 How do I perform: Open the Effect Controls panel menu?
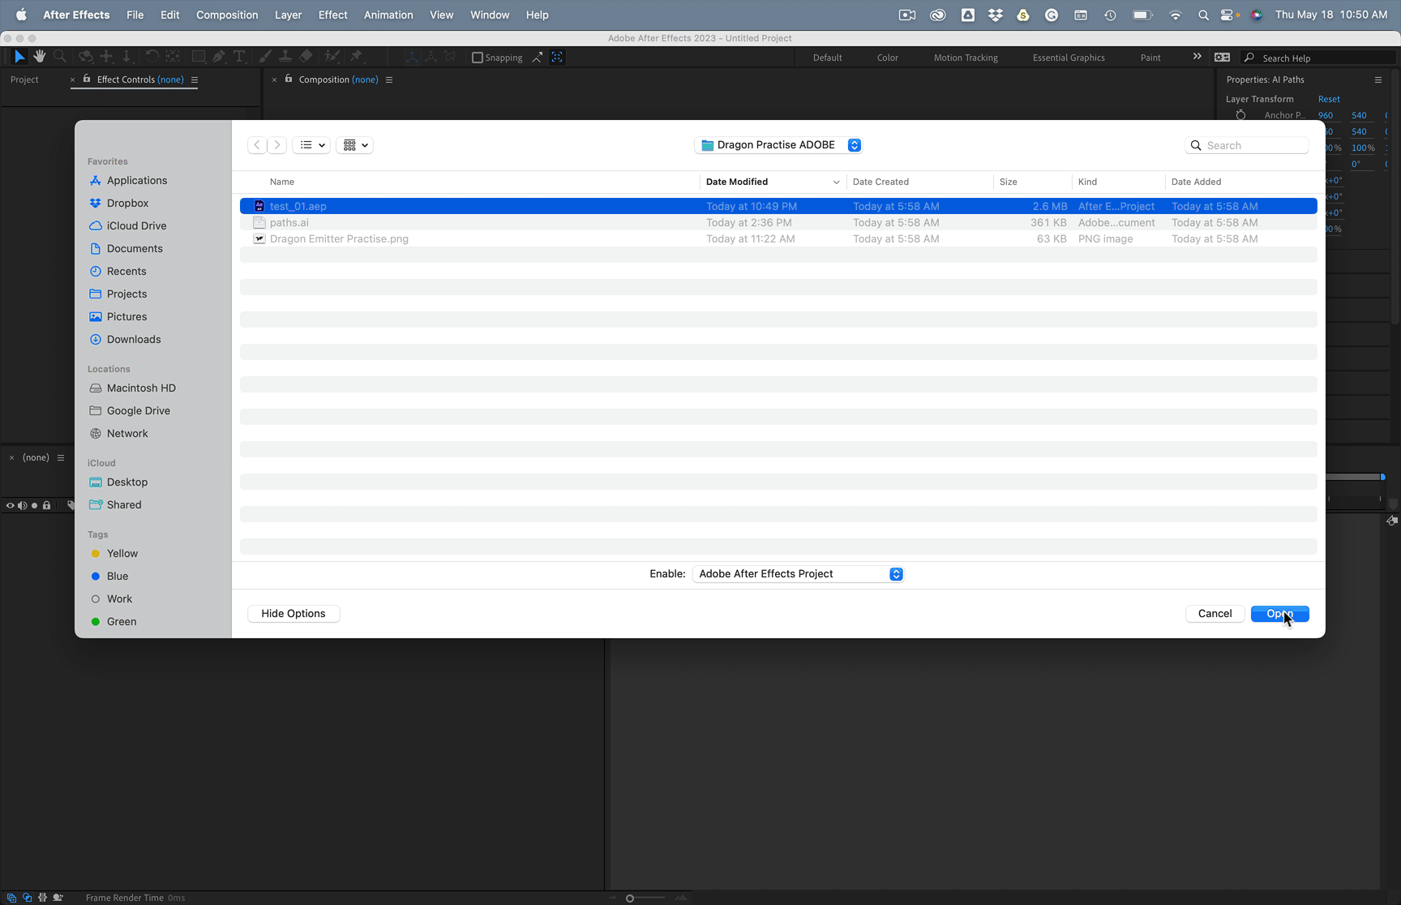coord(194,79)
